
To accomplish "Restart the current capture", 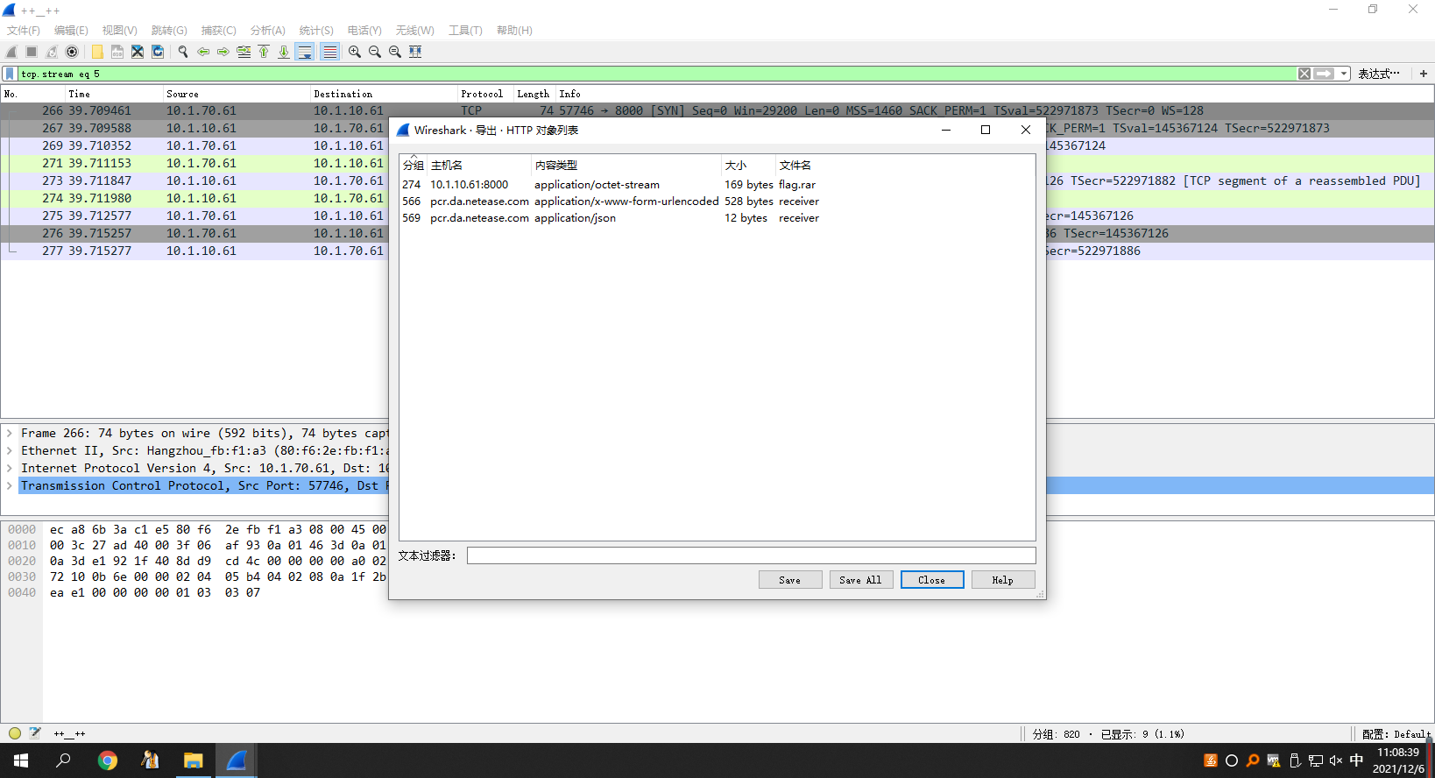I will pos(52,52).
